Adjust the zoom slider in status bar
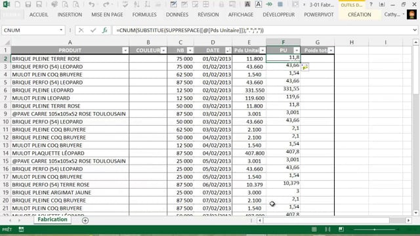The image size is (420, 236). pos(375,229)
